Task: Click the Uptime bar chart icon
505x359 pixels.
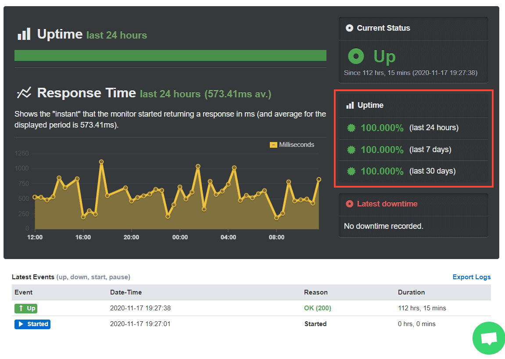Action: (x=25, y=34)
